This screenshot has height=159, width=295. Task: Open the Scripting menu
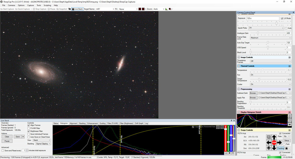coord(47,5)
